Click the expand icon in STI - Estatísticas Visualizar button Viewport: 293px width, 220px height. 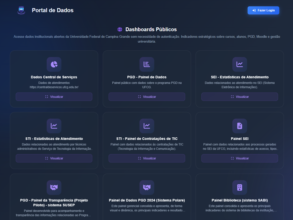tap(46, 158)
